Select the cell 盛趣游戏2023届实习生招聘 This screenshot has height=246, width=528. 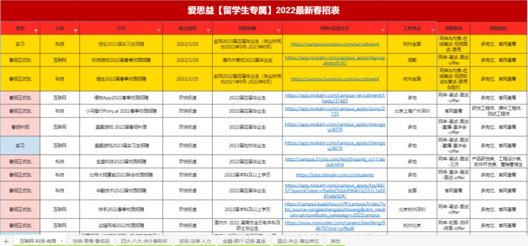coord(121,145)
